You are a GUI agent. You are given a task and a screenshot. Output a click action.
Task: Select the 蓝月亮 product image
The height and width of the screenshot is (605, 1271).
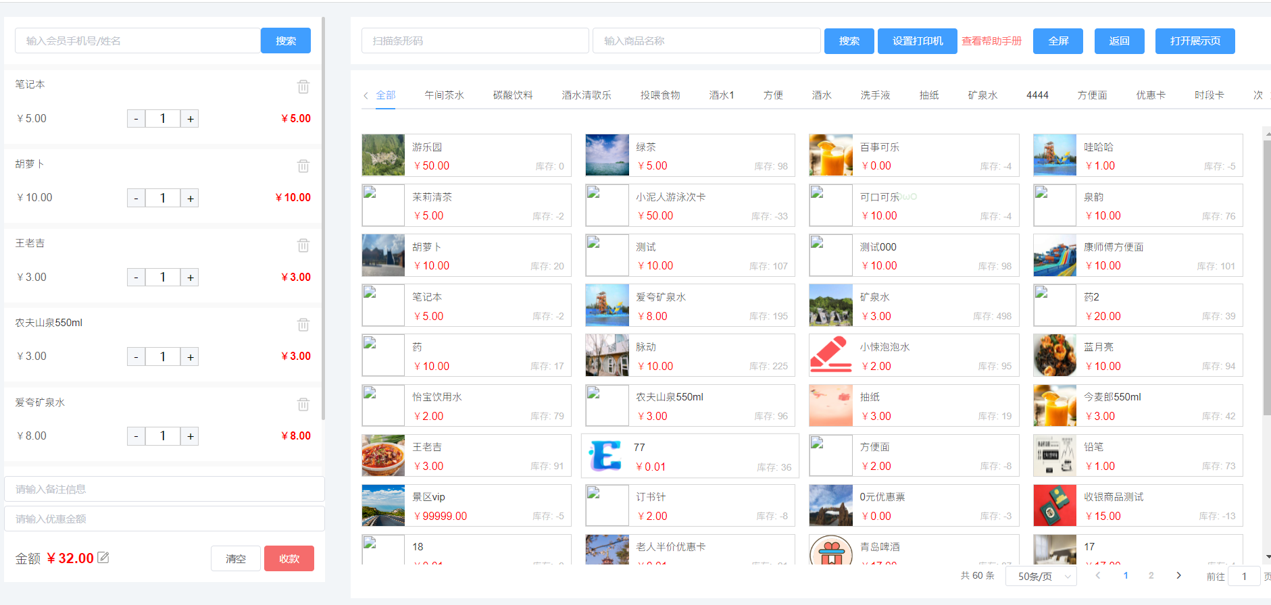[x=1055, y=355]
